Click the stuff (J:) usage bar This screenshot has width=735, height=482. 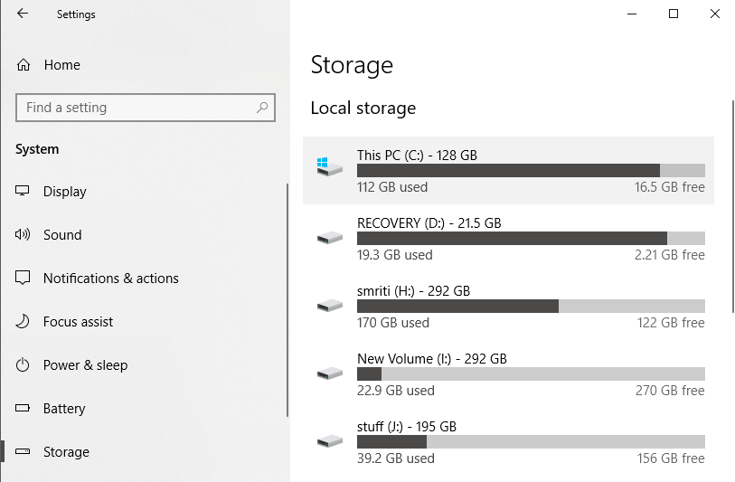click(x=531, y=441)
